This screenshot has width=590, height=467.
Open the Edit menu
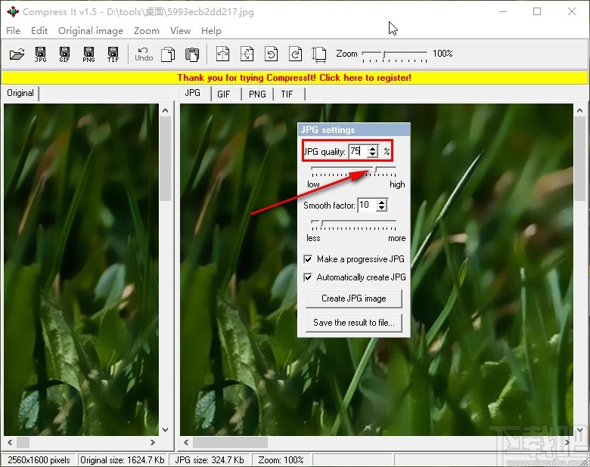[x=39, y=31]
